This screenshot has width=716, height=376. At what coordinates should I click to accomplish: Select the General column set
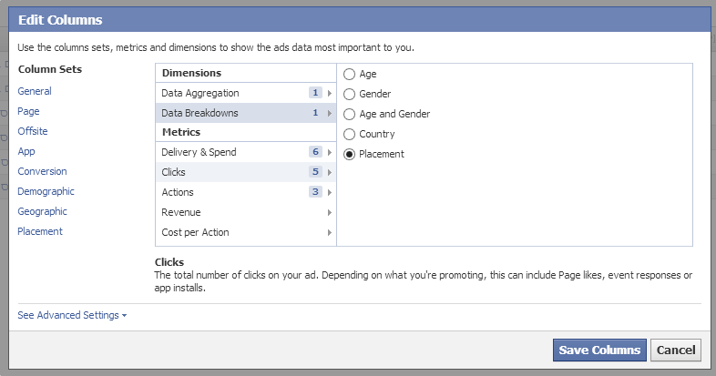tap(35, 91)
